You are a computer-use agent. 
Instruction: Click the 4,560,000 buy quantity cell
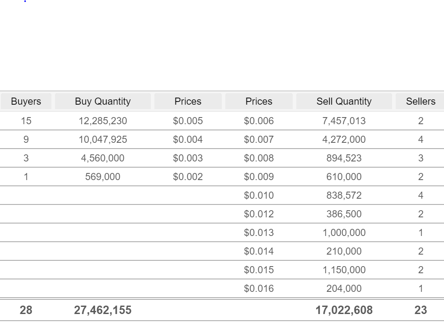tap(103, 158)
